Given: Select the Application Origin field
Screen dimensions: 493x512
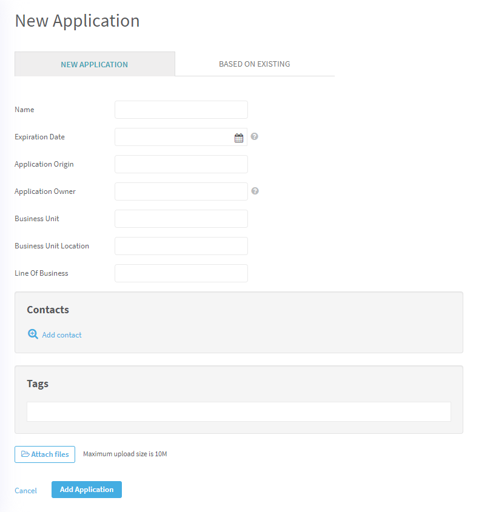Looking at the screenshot, I should coord(181,164).
